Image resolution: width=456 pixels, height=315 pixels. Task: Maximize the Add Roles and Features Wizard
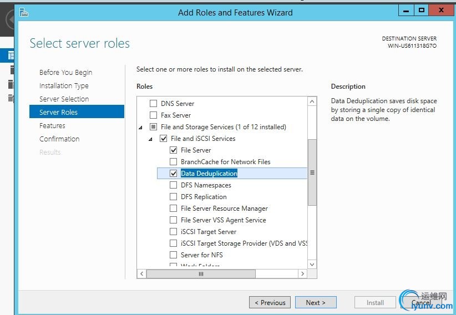[x=422, y=11]
